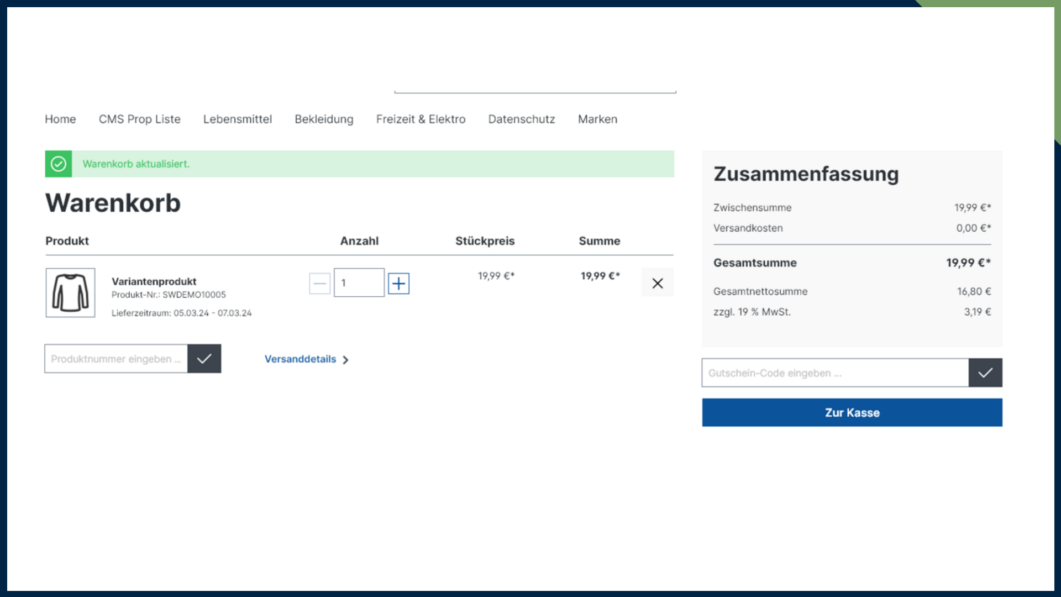The width and height of the screenshot is (1061, 597).
Task: Click the checkmark to redeem the voucher code
Action: [x=985, y=373]
